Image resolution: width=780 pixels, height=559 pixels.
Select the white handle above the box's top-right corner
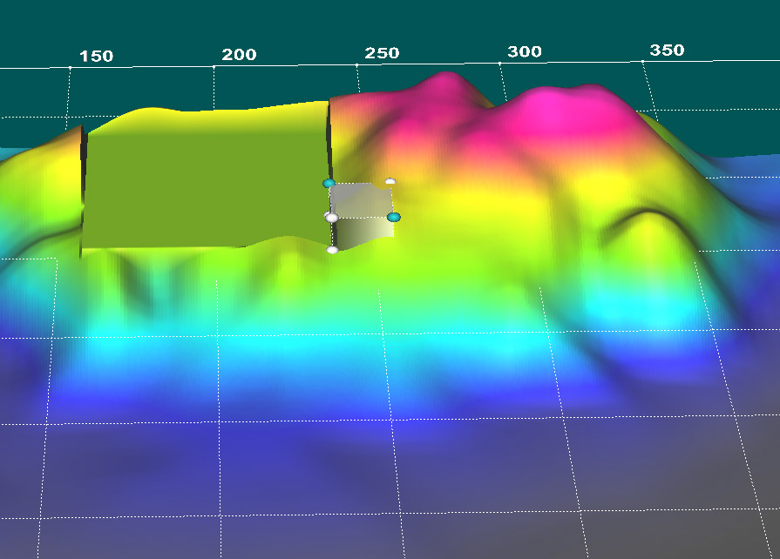(390, 181)
